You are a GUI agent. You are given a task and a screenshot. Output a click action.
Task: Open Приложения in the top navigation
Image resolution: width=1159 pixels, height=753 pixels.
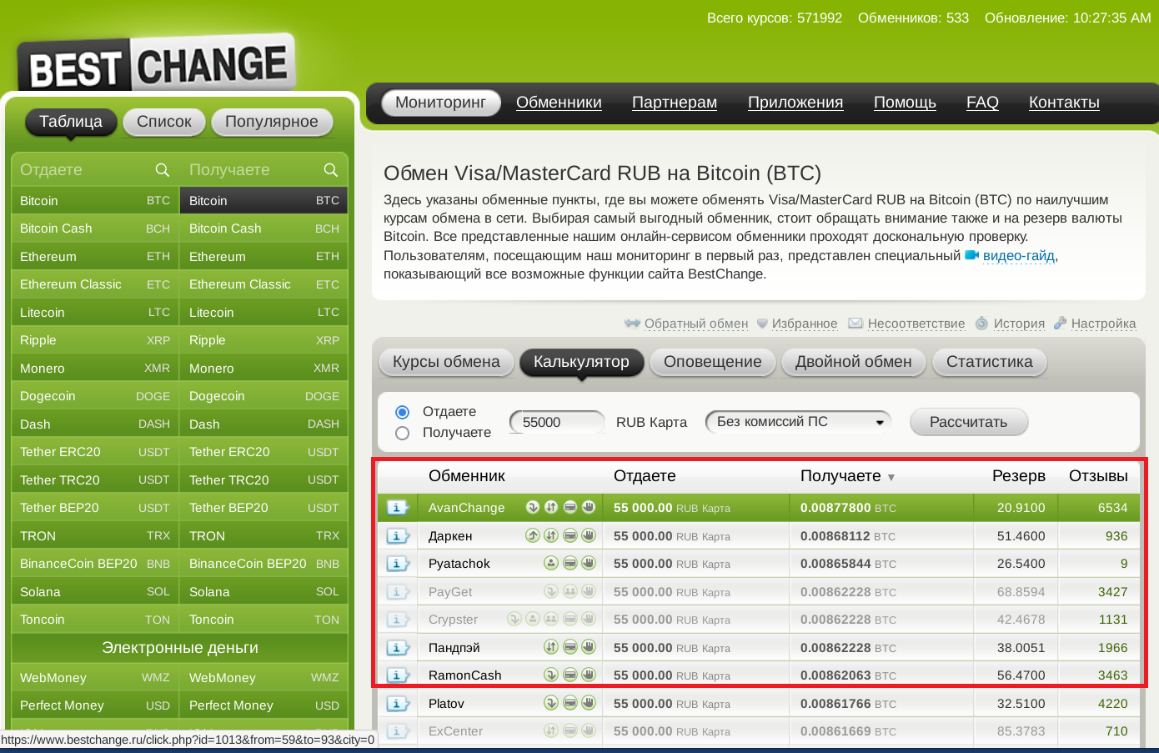[795, 103]
